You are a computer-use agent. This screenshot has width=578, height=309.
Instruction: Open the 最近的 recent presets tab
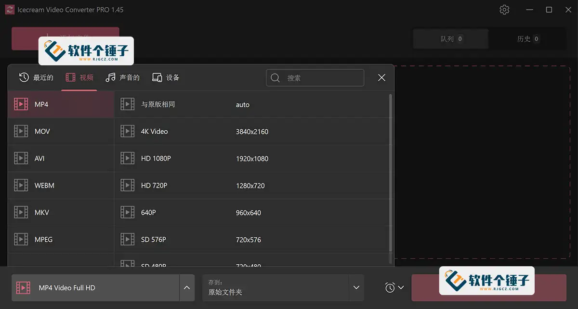tap(39, 77)
